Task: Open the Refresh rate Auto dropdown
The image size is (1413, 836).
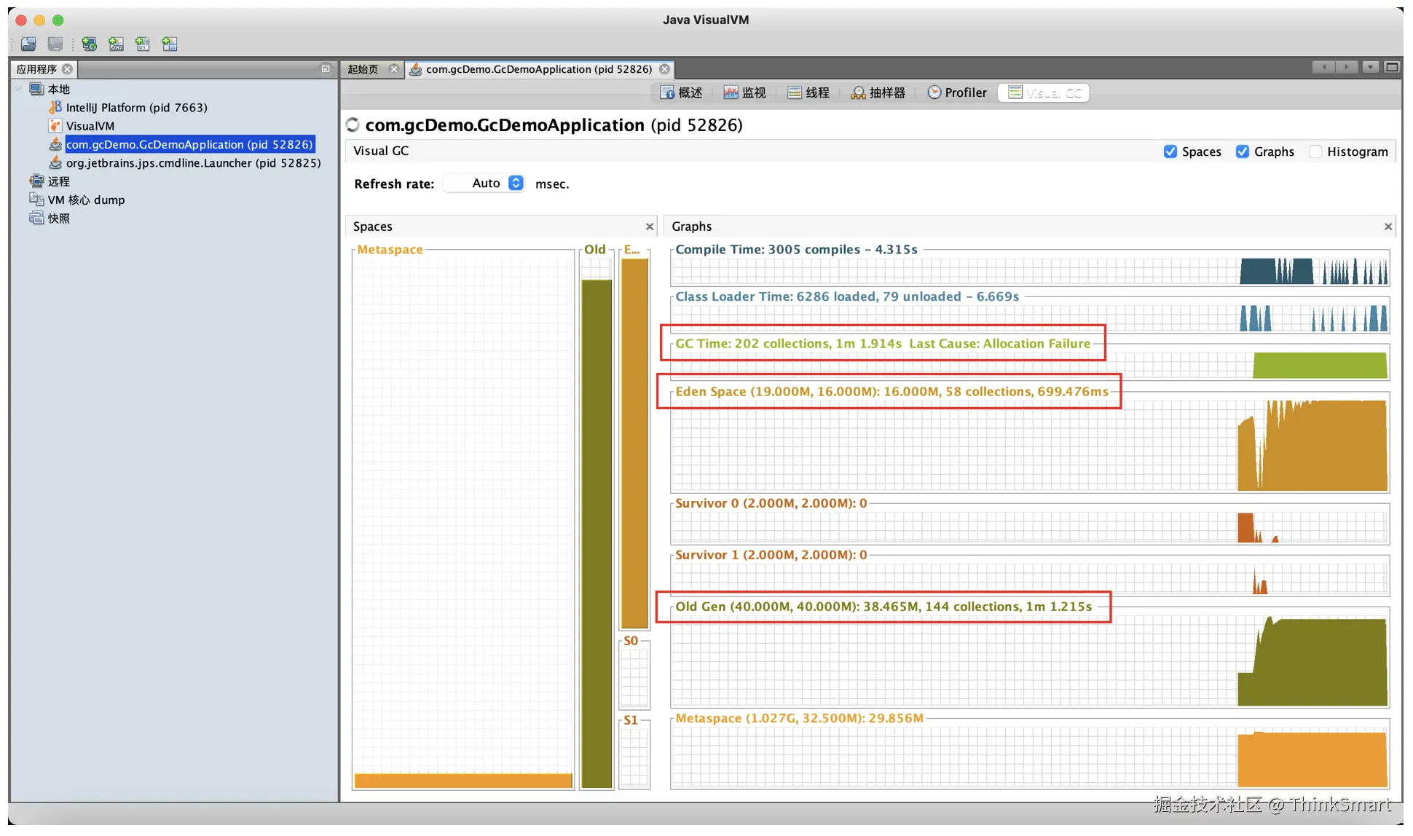Action: [x=516, y=184]
